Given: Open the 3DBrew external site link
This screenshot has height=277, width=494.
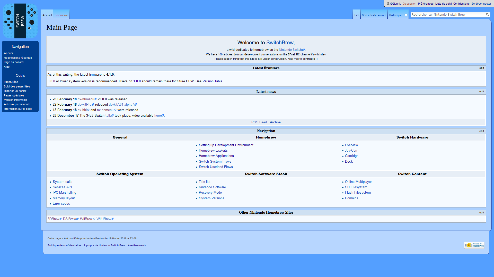Looking at the screenshot, I should tap(54, 219).
